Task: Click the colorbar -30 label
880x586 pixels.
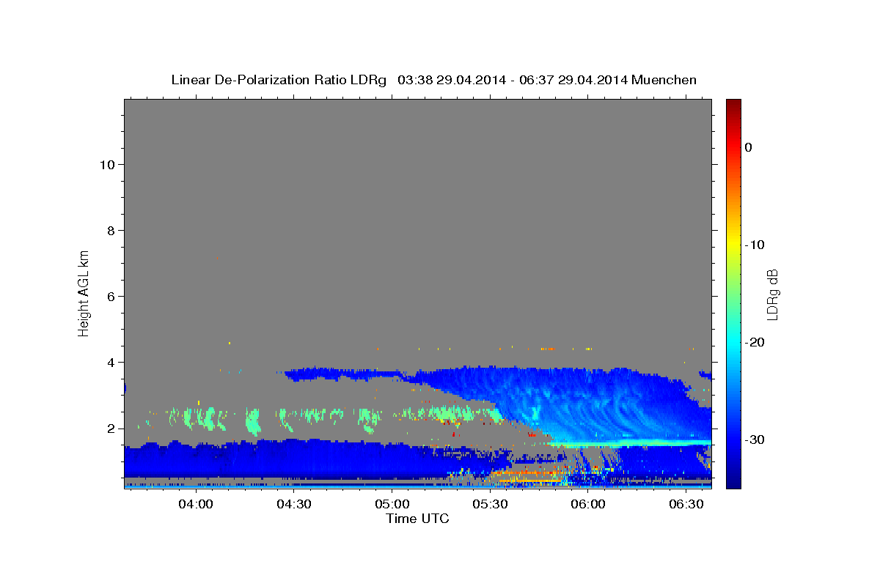Action: click(755, 439)
